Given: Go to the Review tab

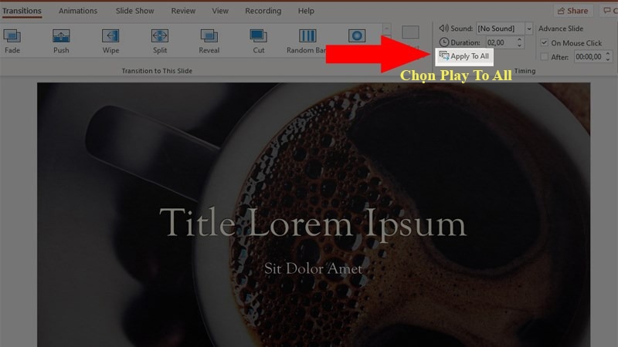Looking at the screenshot, I should [x=183, y=11].
